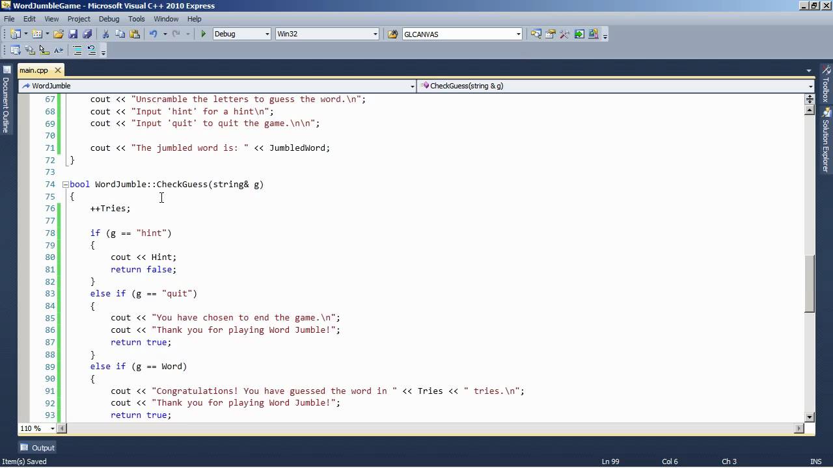Open the Solution Explorer toolbar icon

[536, 34]
